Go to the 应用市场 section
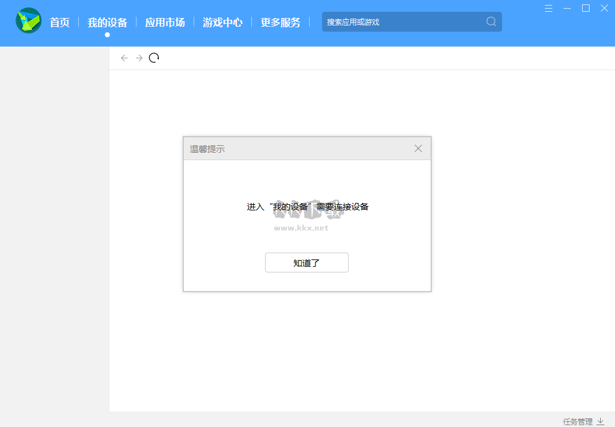 click(x=164, y=21)
